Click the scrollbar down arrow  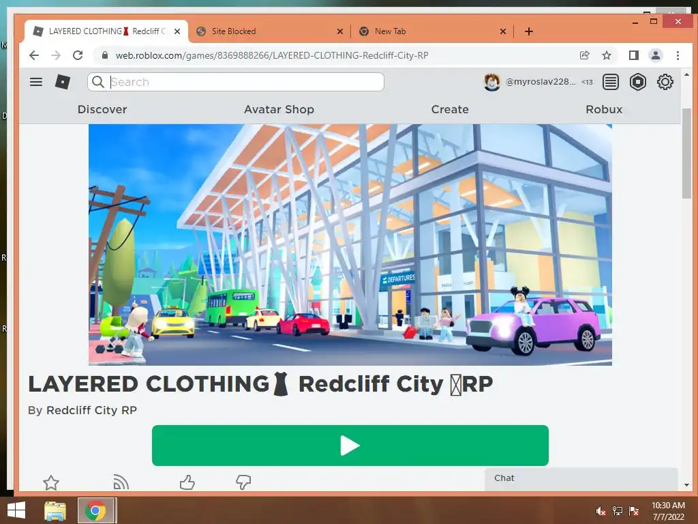coord(686,485)
